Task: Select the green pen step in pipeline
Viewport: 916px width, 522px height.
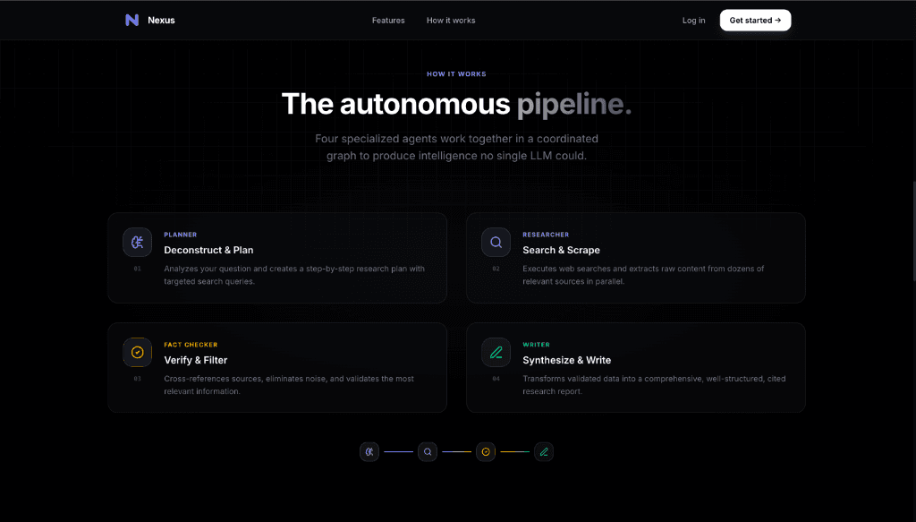Action: click(544, 452)
